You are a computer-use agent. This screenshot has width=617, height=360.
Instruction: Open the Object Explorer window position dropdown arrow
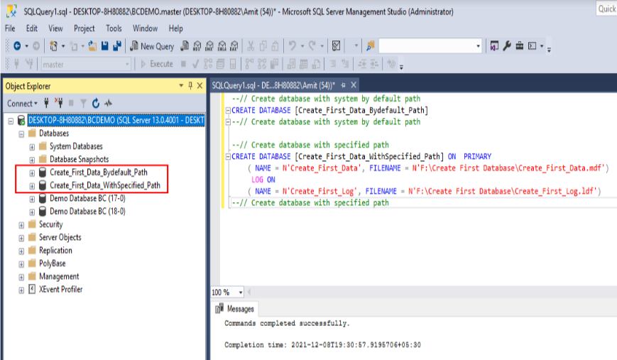[x=181, y=85]
